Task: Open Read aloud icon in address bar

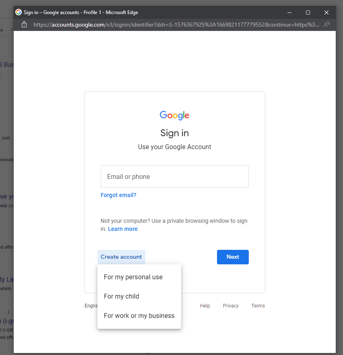Action: (x=326, y=25)
